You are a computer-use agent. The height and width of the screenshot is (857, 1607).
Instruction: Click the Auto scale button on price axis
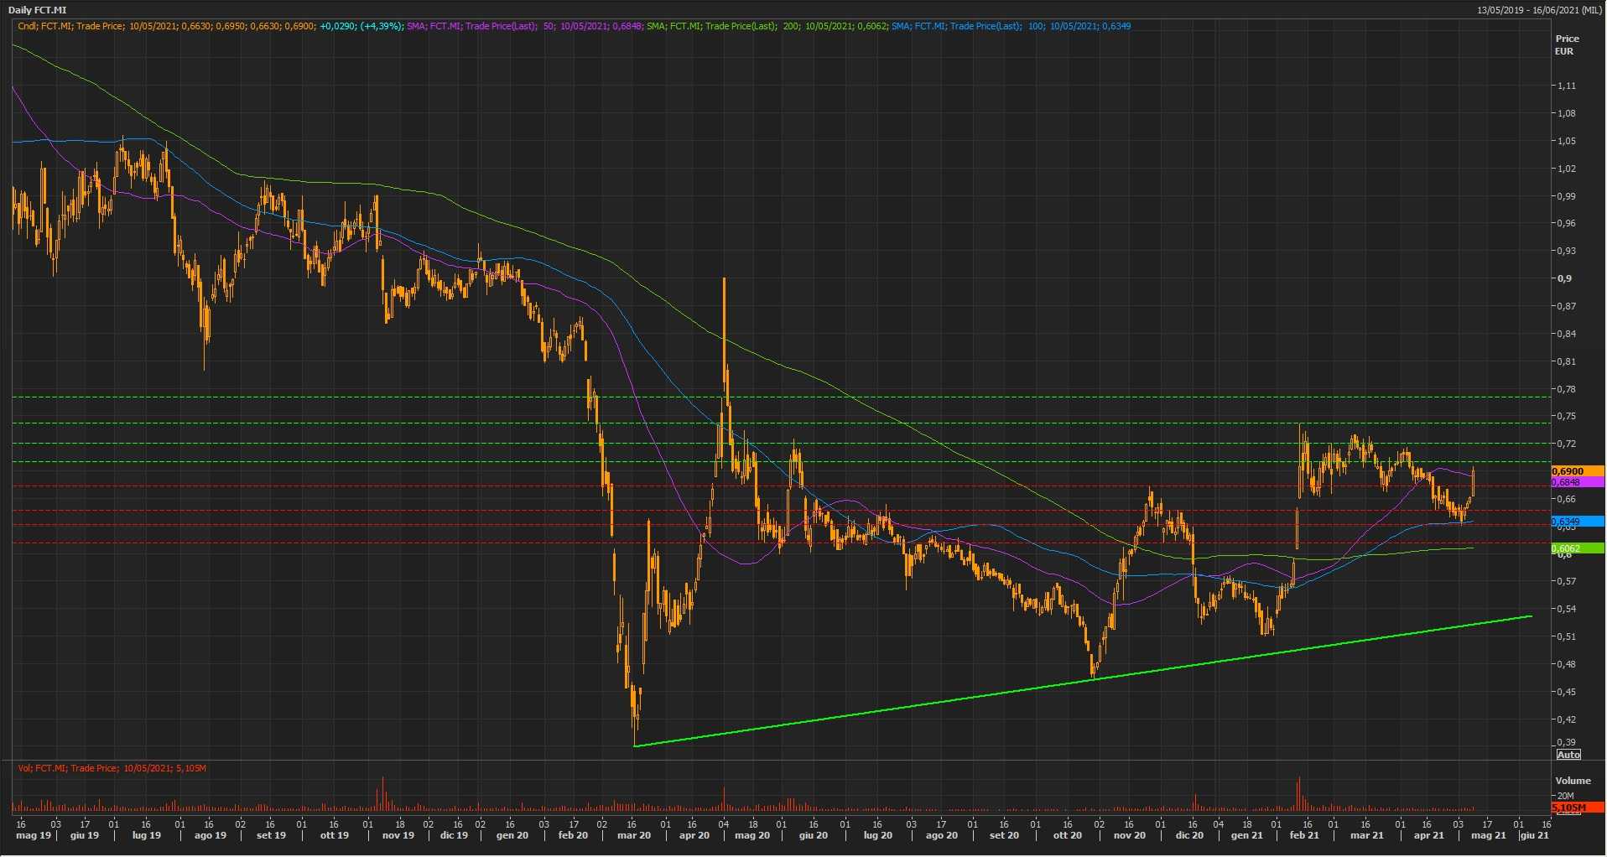tap(1568, 755)
